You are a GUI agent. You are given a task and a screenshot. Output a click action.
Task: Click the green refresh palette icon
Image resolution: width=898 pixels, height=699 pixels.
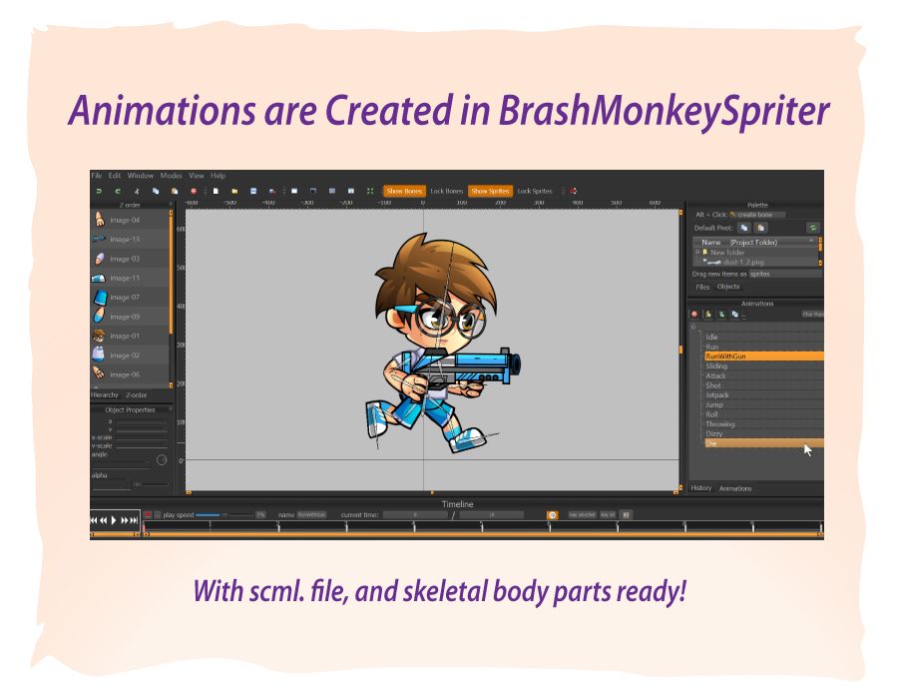tap(812, 228)
